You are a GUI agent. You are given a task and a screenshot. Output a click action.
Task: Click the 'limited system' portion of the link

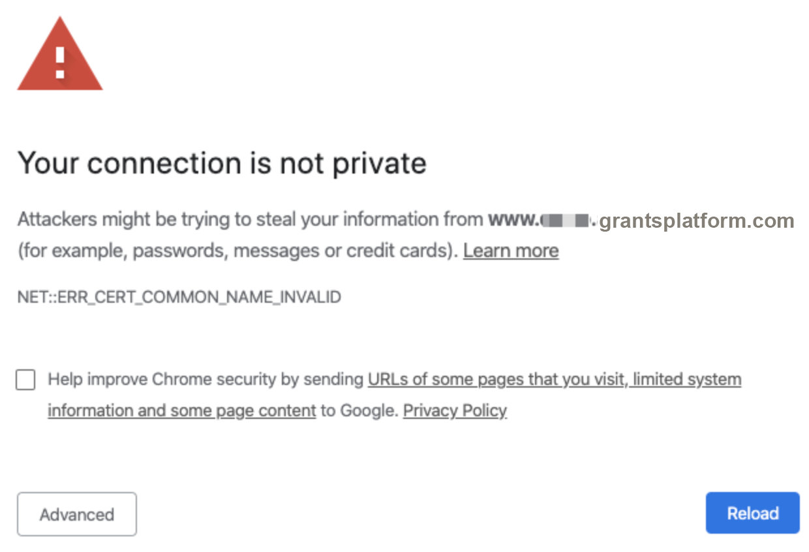(x=687, y=379)
